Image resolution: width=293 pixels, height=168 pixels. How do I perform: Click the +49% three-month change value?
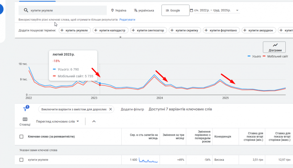pos(180,160)
